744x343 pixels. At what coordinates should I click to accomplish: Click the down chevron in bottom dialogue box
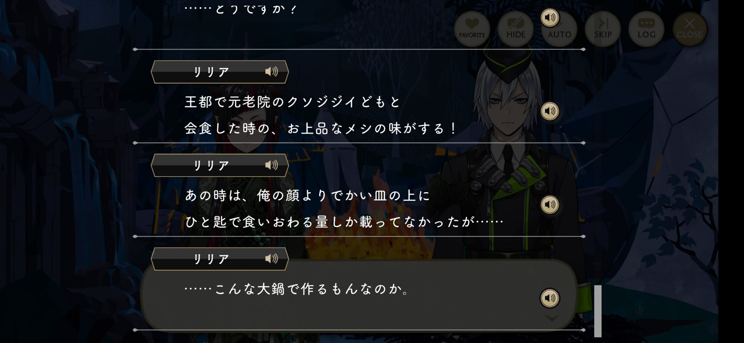pos(552,318)
